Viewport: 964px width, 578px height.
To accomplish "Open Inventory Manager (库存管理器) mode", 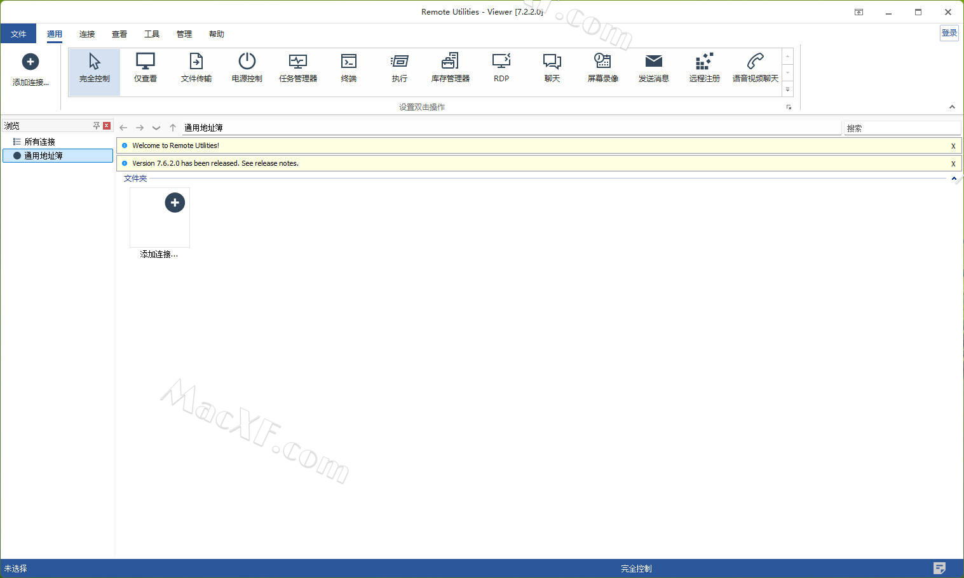I will pos(451,69).
